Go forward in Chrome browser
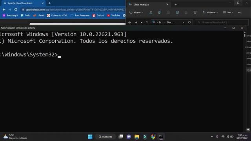251x141 pixels. (10, 9)
